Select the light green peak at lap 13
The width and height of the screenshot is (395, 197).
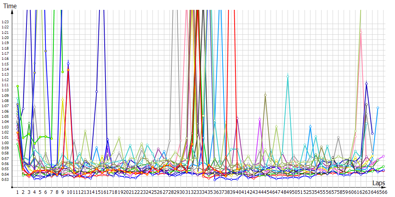coord(85,131)
